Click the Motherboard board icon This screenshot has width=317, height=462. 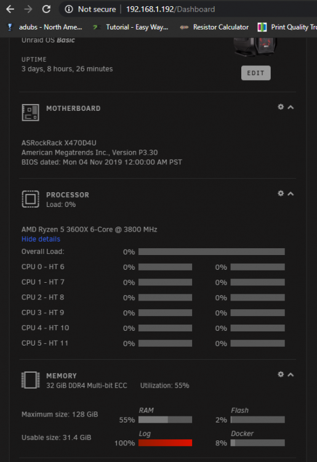30,112
